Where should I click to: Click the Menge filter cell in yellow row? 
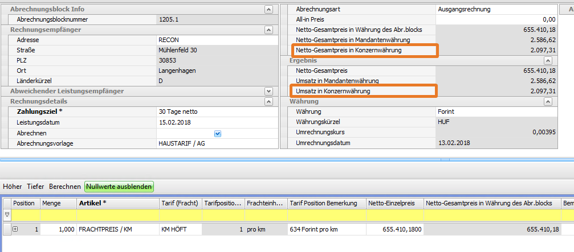pyautogui.click(x=57, y=215)
